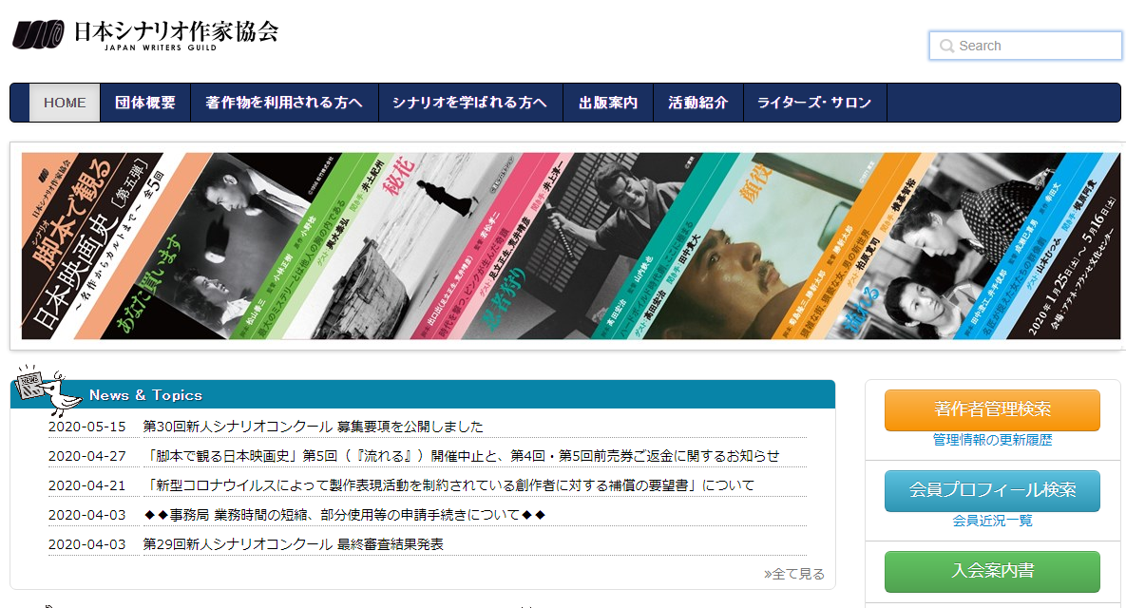
Task: Open 事務局 業務時間の短縮 notice
Action: pos(345,515)
